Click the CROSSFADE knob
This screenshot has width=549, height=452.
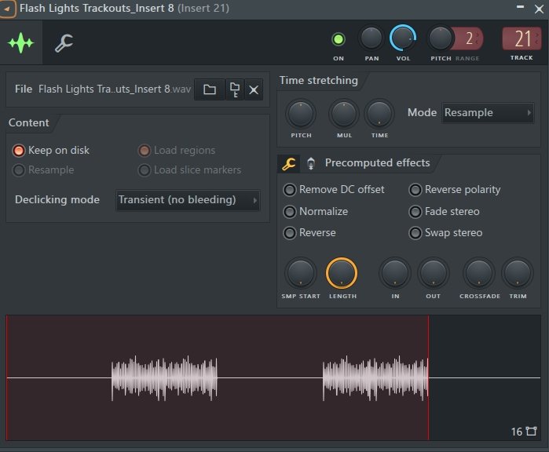[x=479, y=273]
